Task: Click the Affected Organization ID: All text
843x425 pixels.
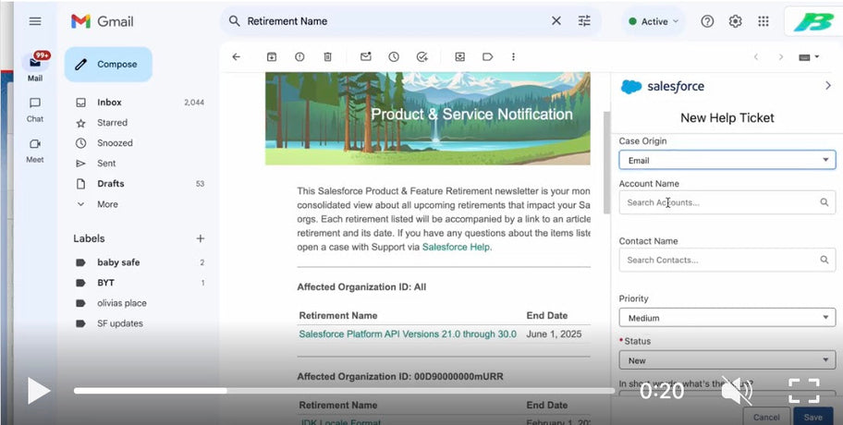Action: point(361,287)
